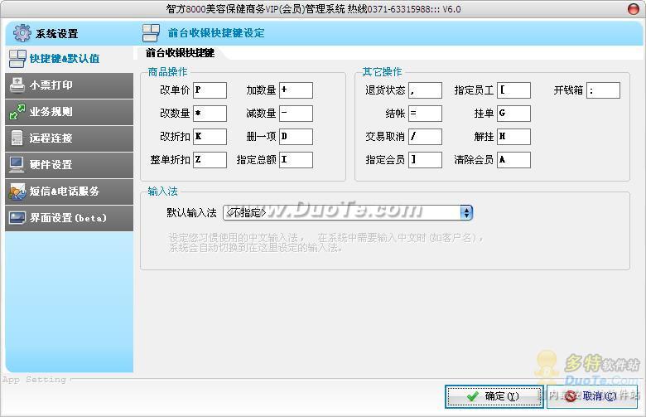Click the 删一项 shortcut field
Image resolution: width=646 pixels, height=417 pixels.
(x=296, y=137)
